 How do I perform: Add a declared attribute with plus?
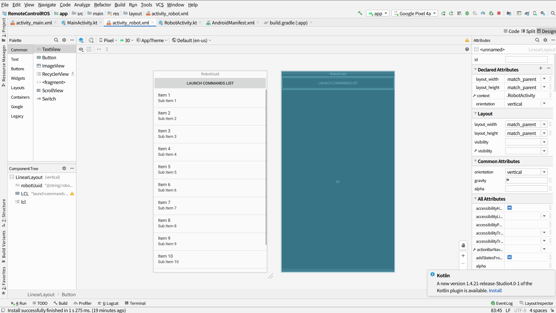tap(541, 68)
